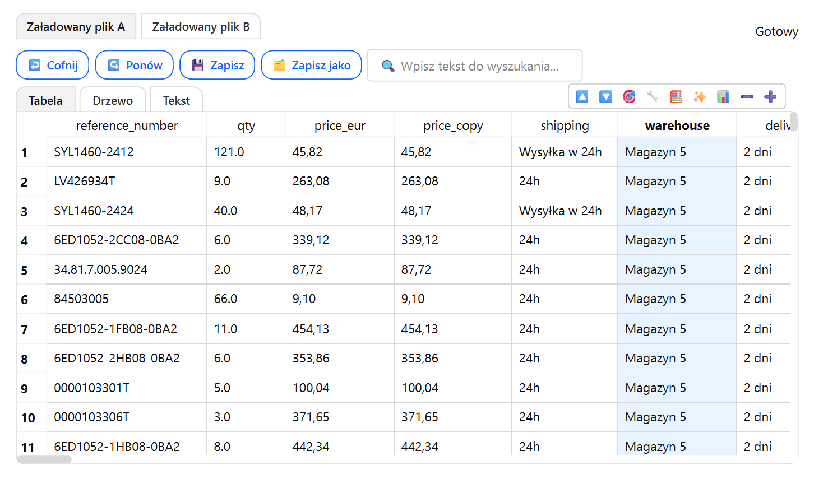Click the purple plus icon
The image size is (814, 479).
pos(770,97)
